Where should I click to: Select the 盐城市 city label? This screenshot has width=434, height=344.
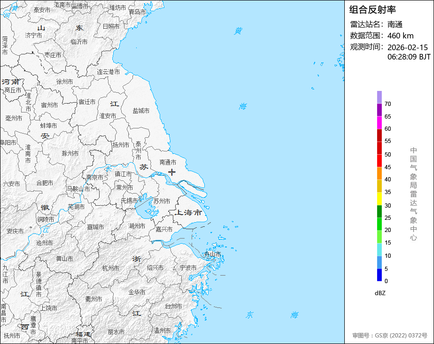(x=141, y=111)
